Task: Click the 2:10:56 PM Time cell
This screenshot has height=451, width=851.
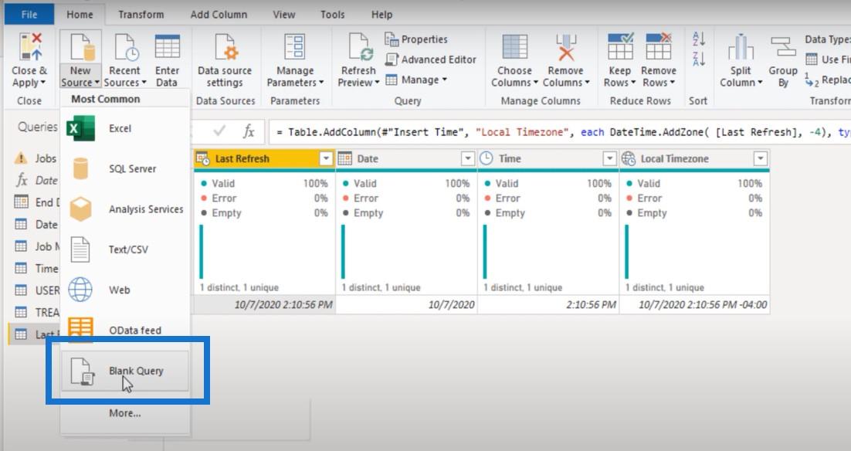Action: point(548,305)
